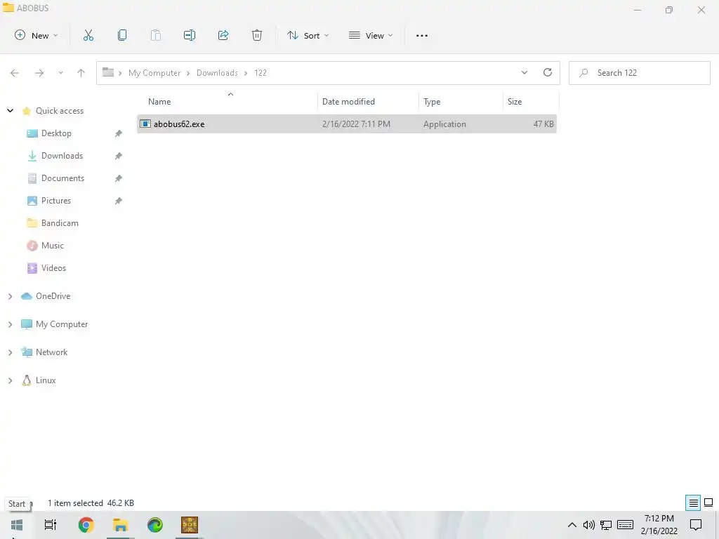Collapse the Quick access tree
The width and height of the screenshot is (719, 539).
pos(10,111)
